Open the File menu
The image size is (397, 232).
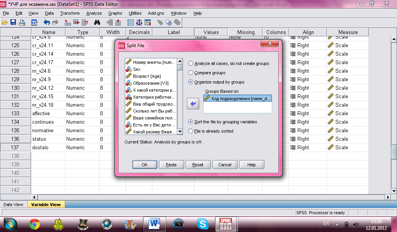point(6,13)
